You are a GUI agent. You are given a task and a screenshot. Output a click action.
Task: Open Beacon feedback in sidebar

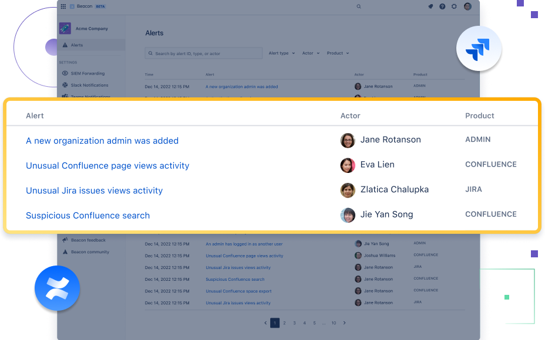point(88,240)
